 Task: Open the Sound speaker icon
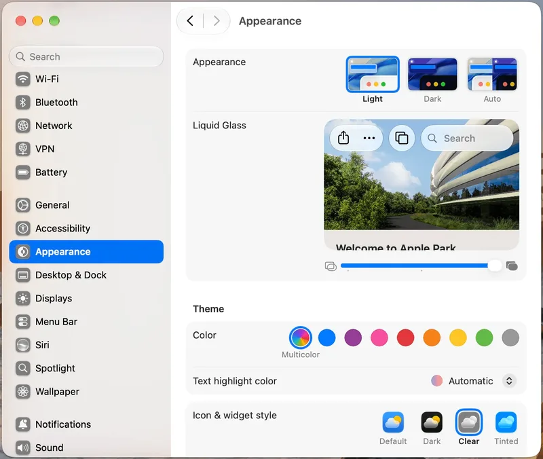tap(23, 447)
